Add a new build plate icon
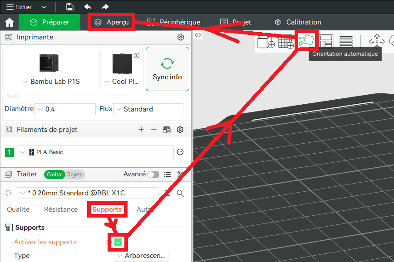 tap(286, 42)
